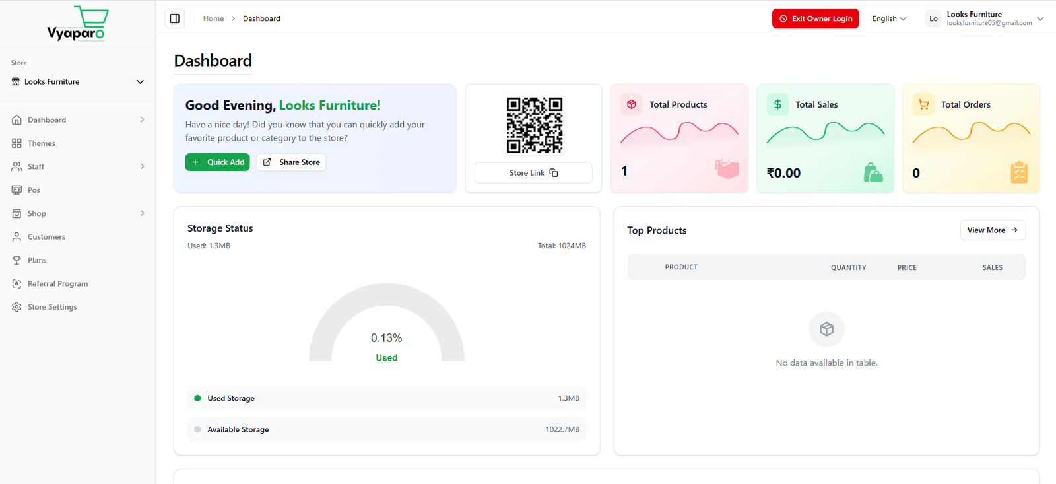Open Themes from the sidebar

(41, 143)
